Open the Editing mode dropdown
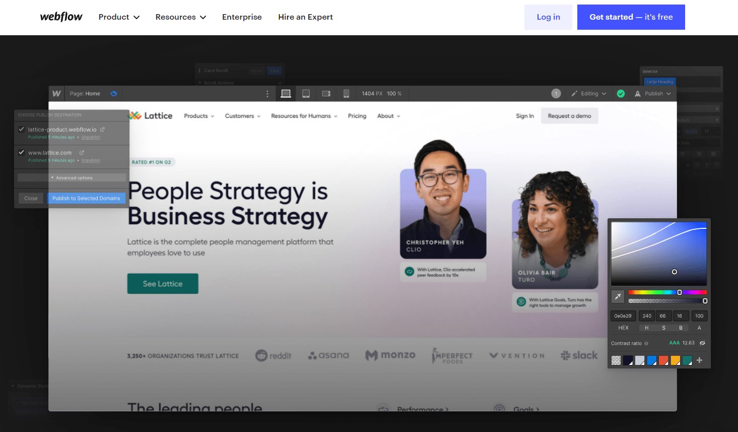Viewport: 738px width, 432px height. pyautogui.click(x=589, y=94)
